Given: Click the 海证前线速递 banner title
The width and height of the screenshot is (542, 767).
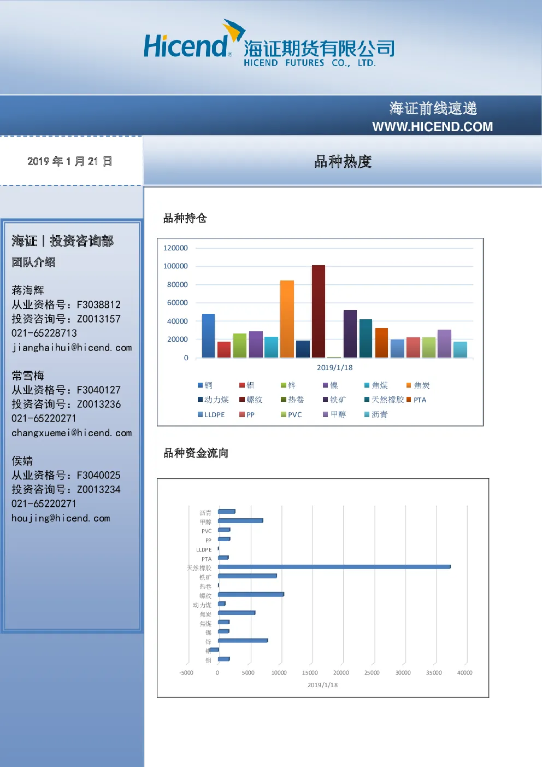Looking at the screenshot, I should coord(433,108).
